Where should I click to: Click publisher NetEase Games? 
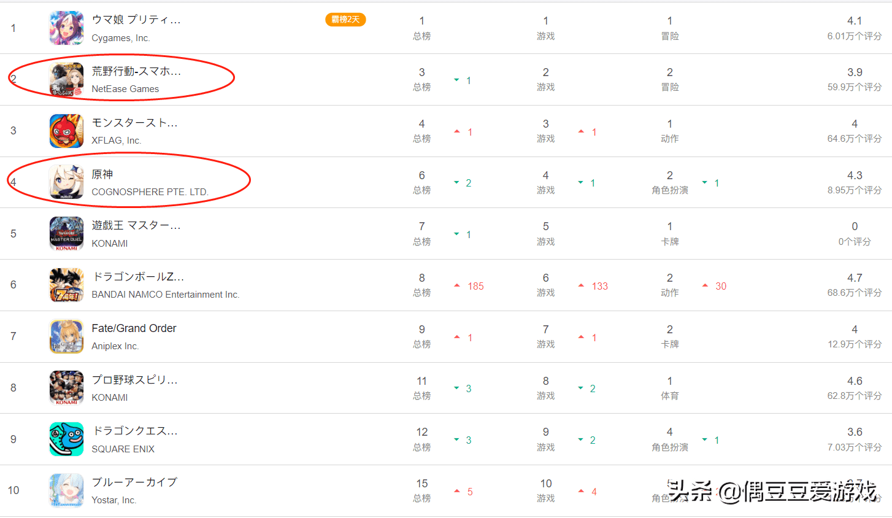click(125, 89)
